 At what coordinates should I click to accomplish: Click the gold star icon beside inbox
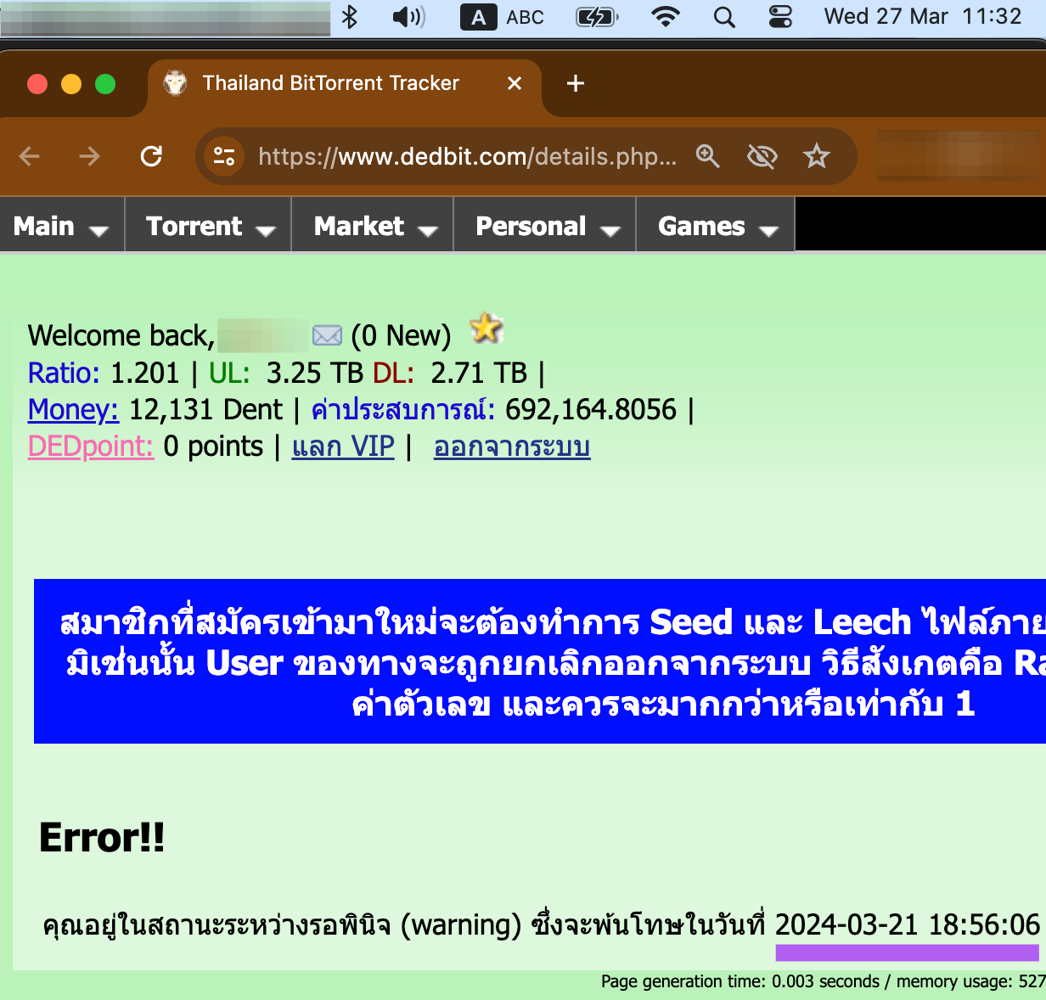coord(486,329)
